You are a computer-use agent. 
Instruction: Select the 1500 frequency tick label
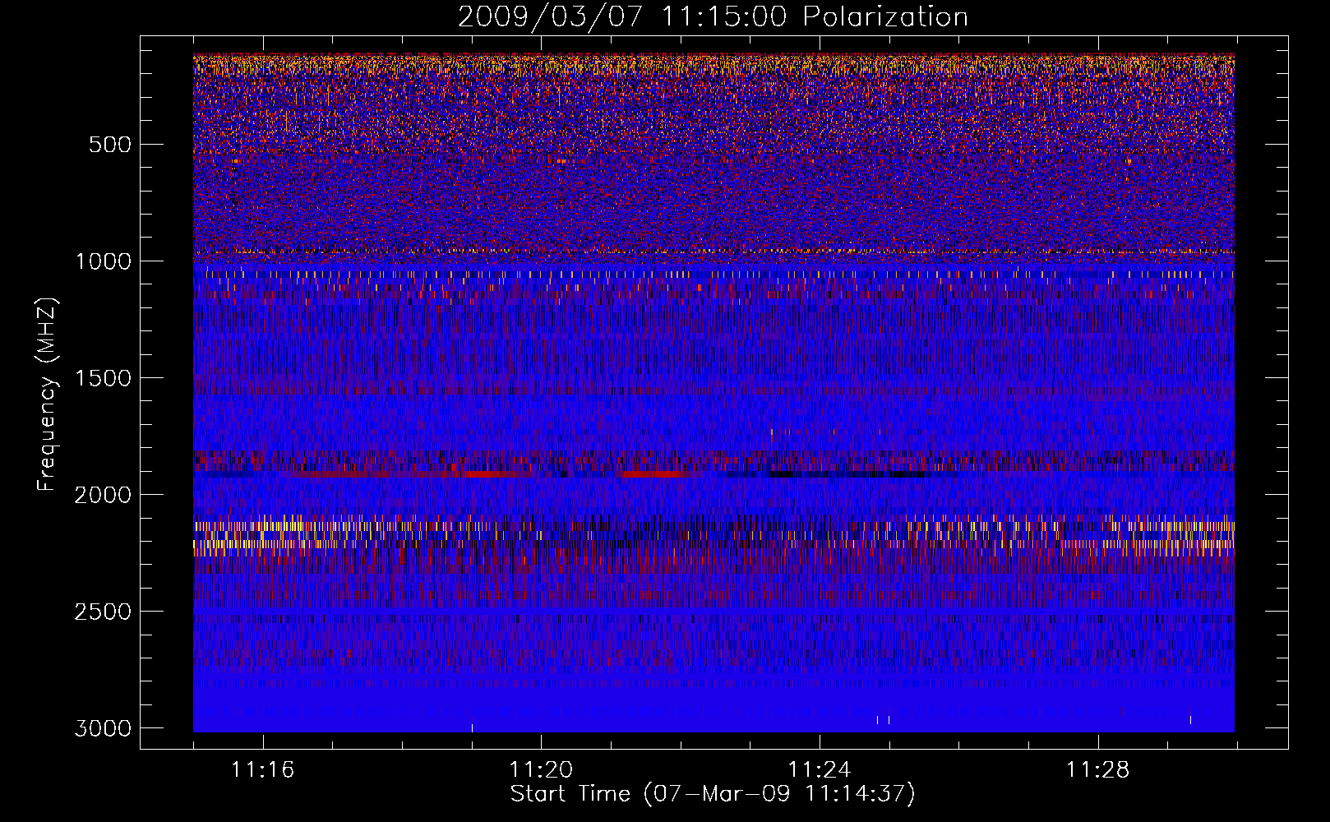coord(103,378)
